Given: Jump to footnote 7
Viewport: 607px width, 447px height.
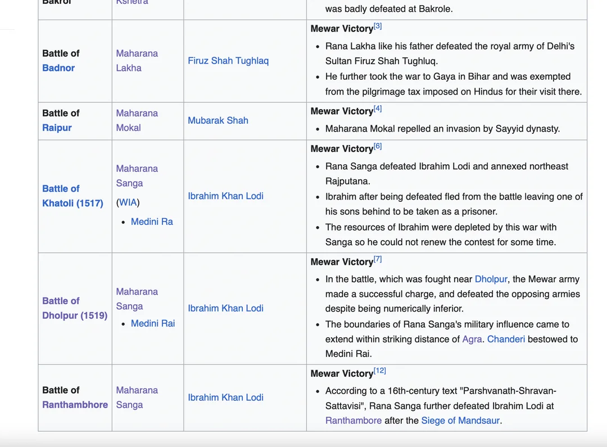Looking at the screenshot, I should click(x=378, y=259).
